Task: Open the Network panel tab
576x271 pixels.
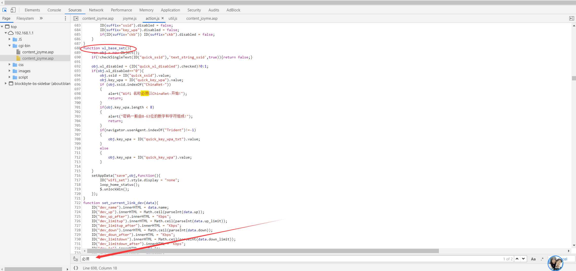Action: click(96, 10)
